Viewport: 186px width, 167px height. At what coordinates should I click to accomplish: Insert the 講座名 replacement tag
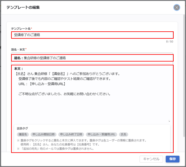[23, 134]
